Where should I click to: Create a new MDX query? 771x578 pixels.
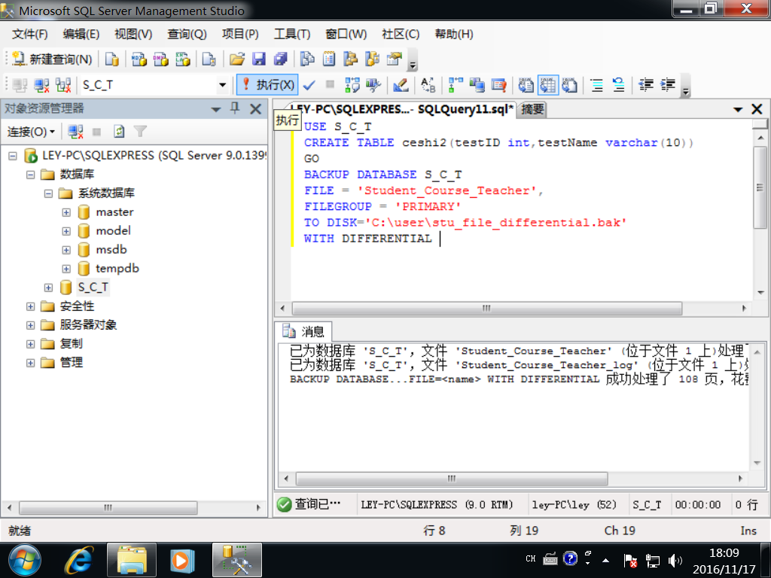[139, 59]
